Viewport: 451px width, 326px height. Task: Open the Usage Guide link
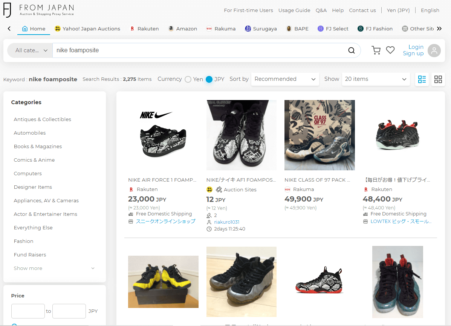coord(294,10)
